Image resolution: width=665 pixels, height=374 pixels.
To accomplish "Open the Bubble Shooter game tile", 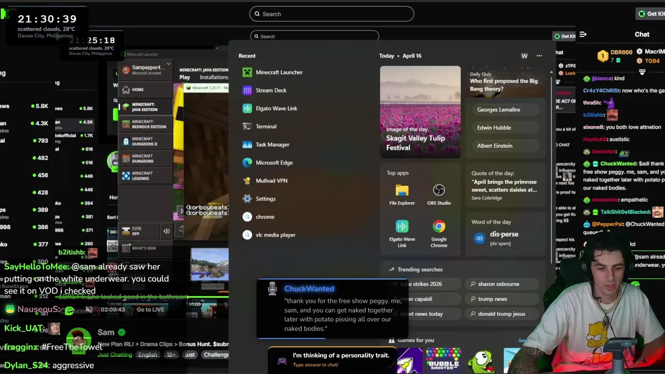I will (443, 360).
